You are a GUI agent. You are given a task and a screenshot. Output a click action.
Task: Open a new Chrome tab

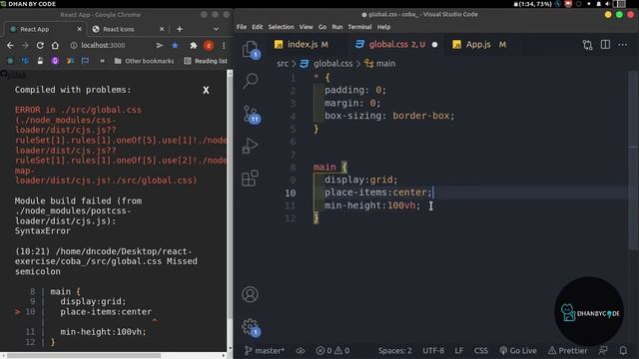click(180, 29)
